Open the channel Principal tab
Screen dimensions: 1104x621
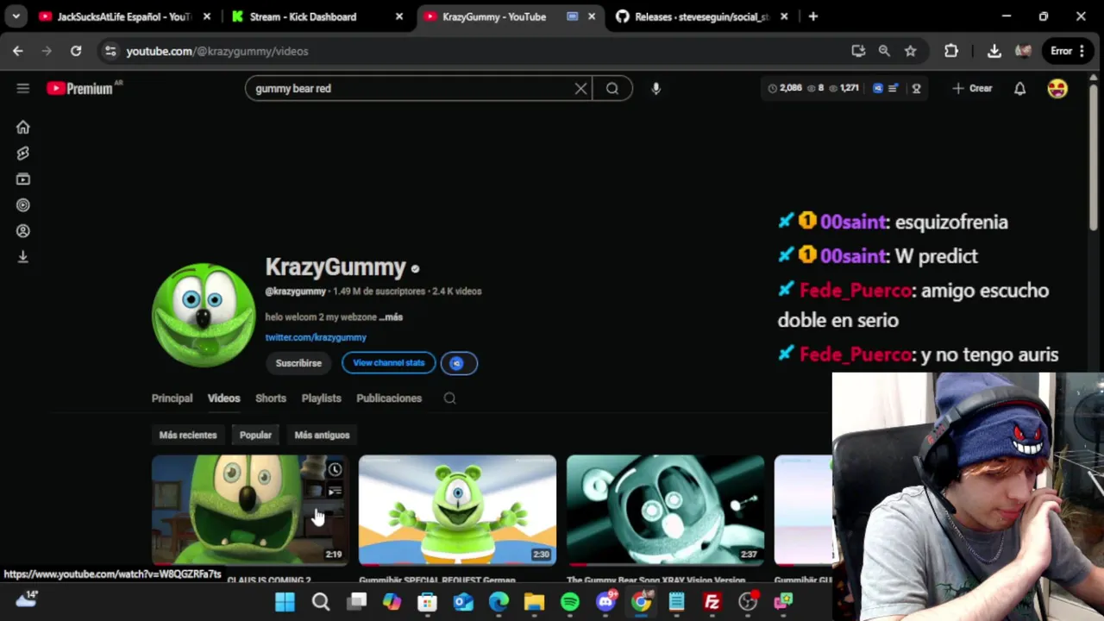point(172,398)
